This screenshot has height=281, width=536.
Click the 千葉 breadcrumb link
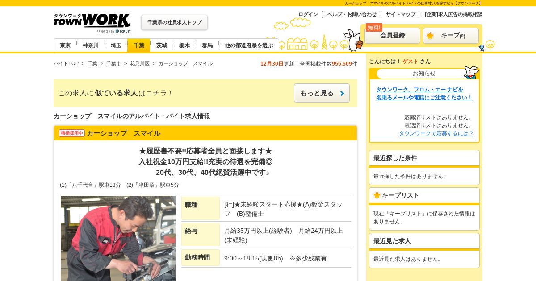92,63
